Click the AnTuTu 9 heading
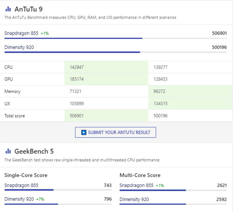 (x=28, y=9)
